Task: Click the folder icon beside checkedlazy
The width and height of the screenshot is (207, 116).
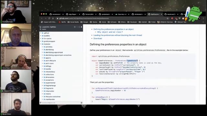Action: point(44,72)
